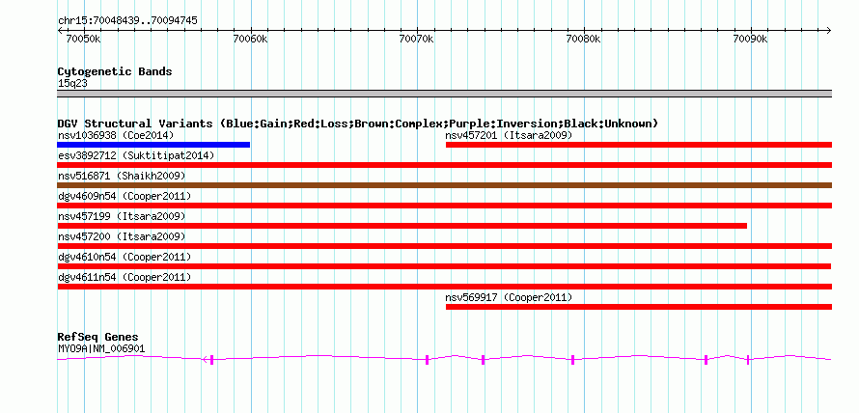Click the 70090k ruler mark
The height and width of the screenshot is (413, 859).
tap(749, 39)
